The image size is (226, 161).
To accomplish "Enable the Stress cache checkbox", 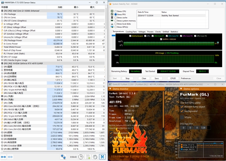I will (115, 18).
